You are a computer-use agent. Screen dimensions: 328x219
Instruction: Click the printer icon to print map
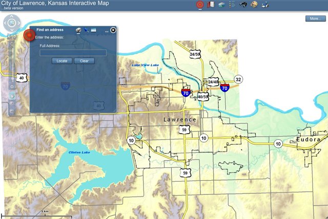tap(265, 5)
